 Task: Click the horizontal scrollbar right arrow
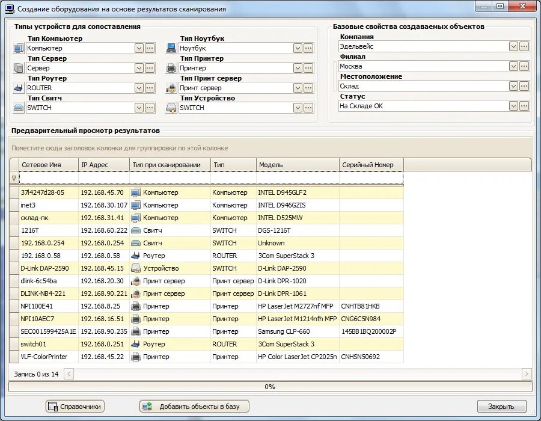527,373
